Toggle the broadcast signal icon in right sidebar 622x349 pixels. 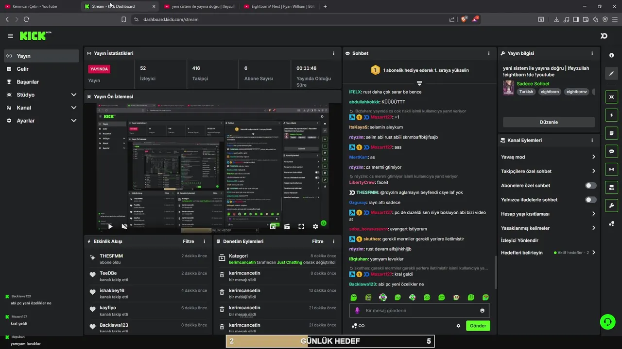coord(611,169)
